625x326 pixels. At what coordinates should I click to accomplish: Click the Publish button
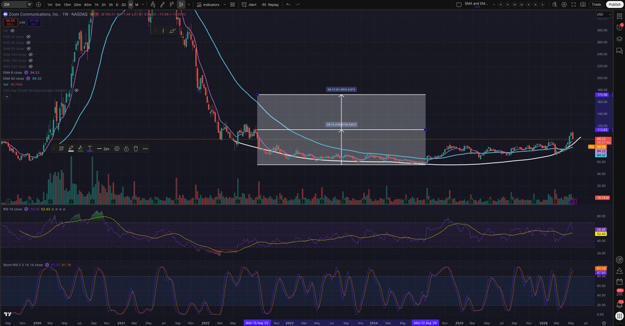[615, 5]
